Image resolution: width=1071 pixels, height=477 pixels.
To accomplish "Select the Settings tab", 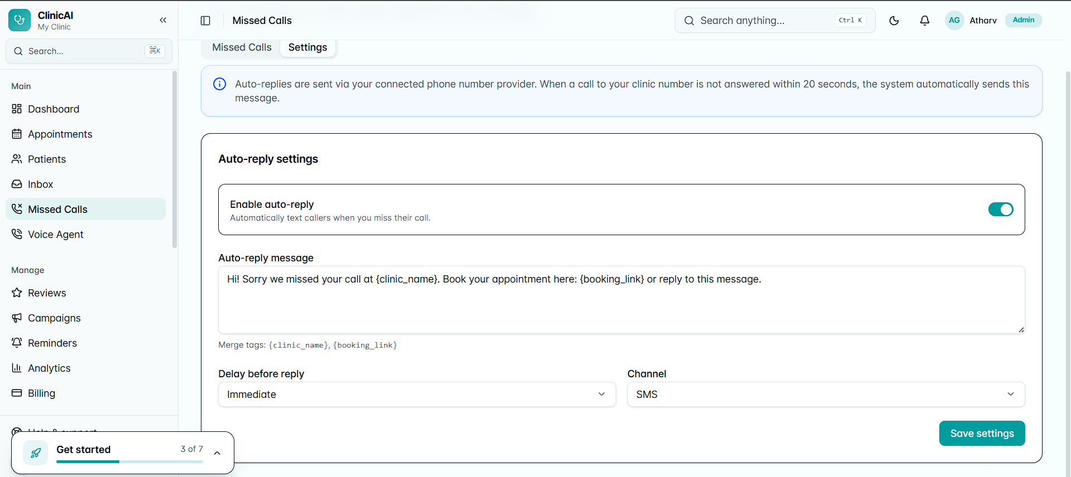I will tap(308, 47).
